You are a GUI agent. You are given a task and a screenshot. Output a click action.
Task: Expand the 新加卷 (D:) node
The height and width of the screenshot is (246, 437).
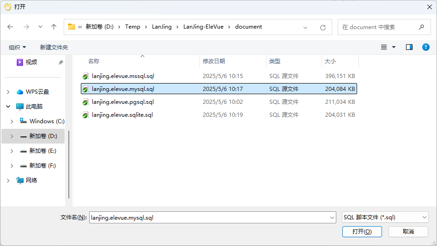point(12,136)
